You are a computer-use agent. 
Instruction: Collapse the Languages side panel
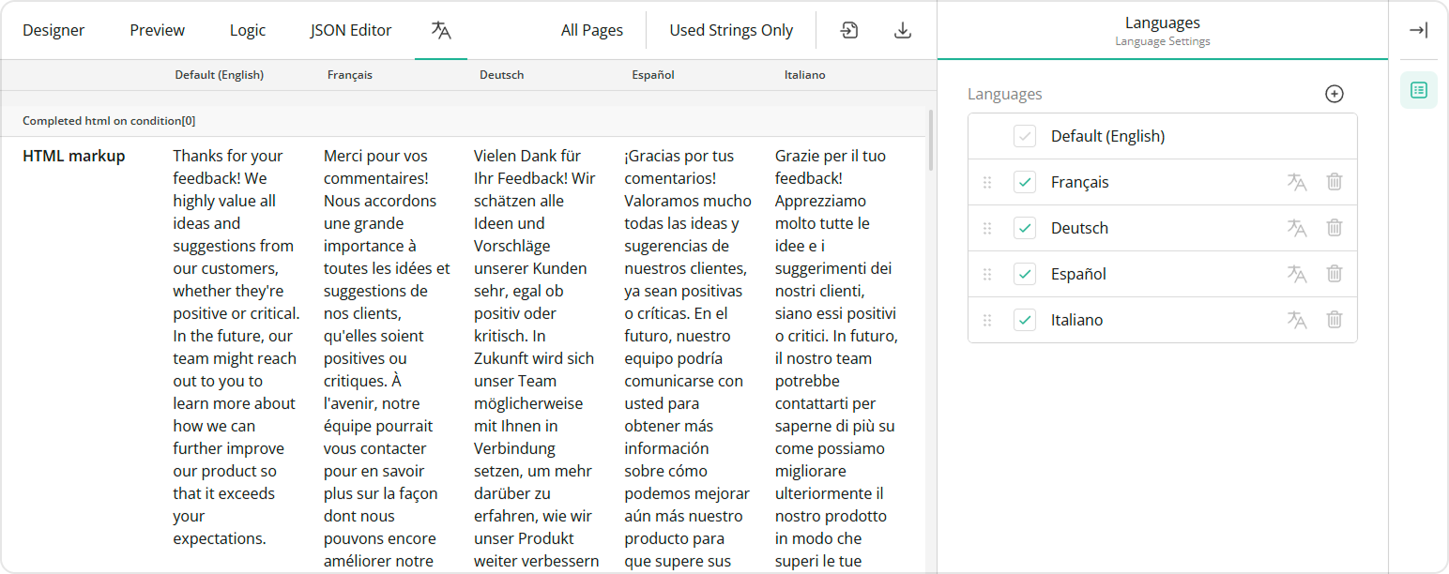coord(1418,29)
